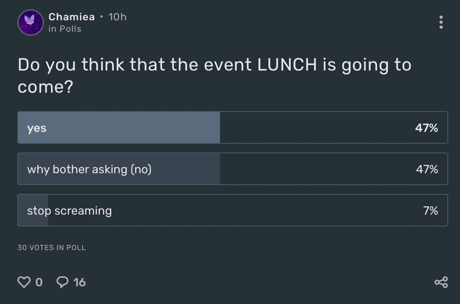Click the like count number 0
Image resolution: width=460 pixels, height=304 pixels.
tap(39, 282)
